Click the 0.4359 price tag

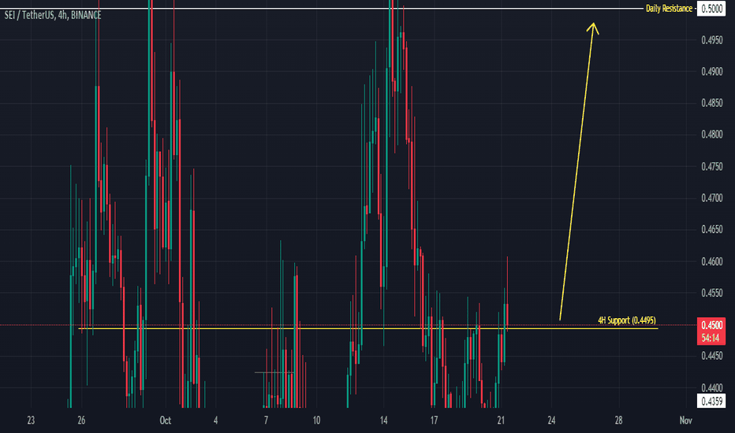pos(711,401)
